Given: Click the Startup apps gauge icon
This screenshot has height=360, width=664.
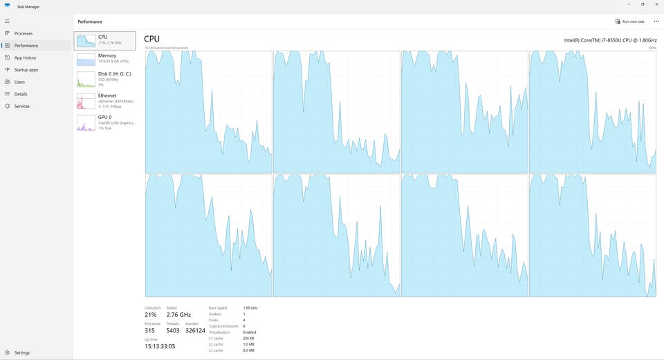Looking at the screenshot, I should 7,69.
